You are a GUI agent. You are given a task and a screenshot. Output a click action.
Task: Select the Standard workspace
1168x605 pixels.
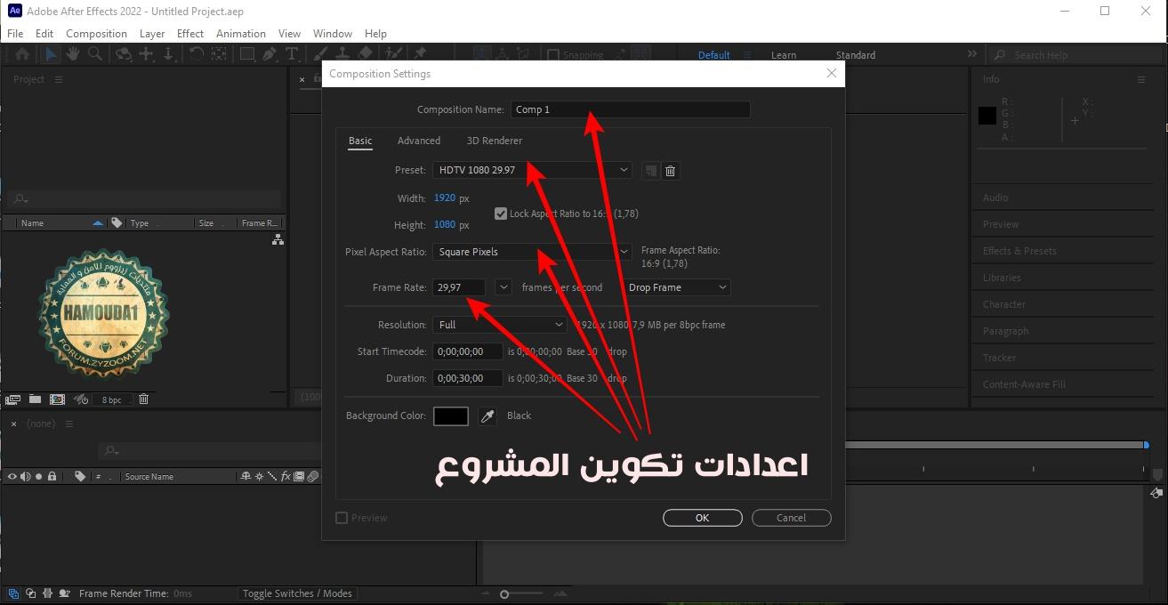tap(856, 55)
